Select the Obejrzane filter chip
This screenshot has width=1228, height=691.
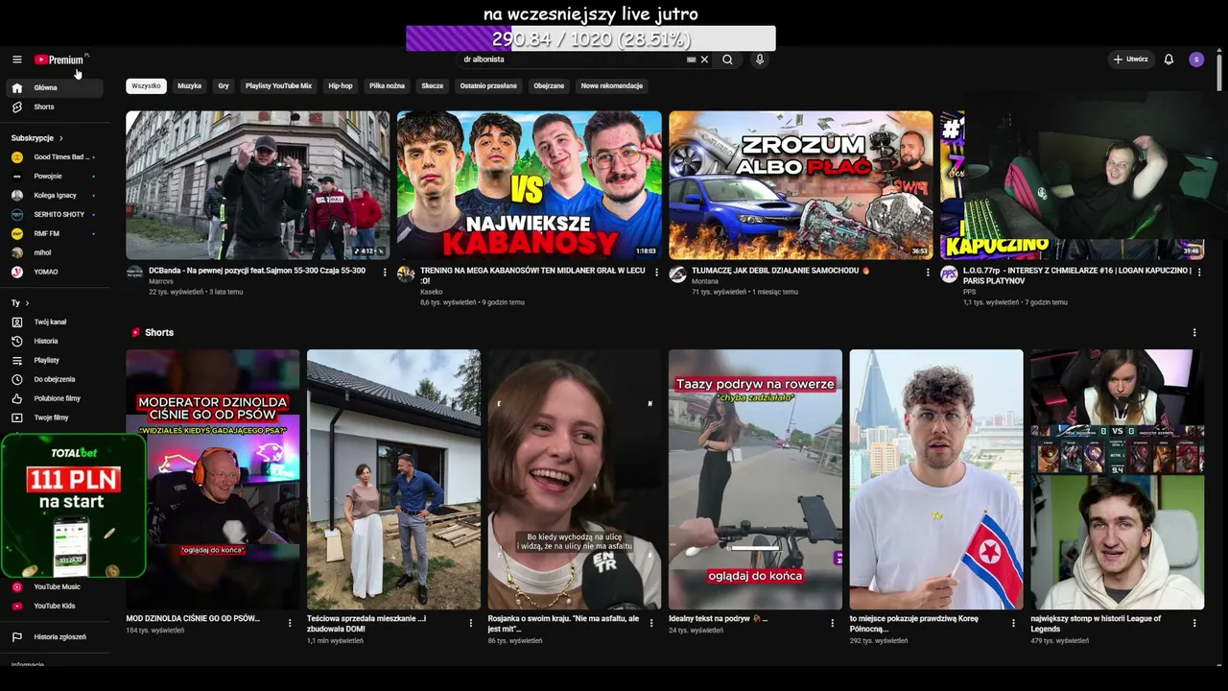pyautogui.click(x=549, y=85)
